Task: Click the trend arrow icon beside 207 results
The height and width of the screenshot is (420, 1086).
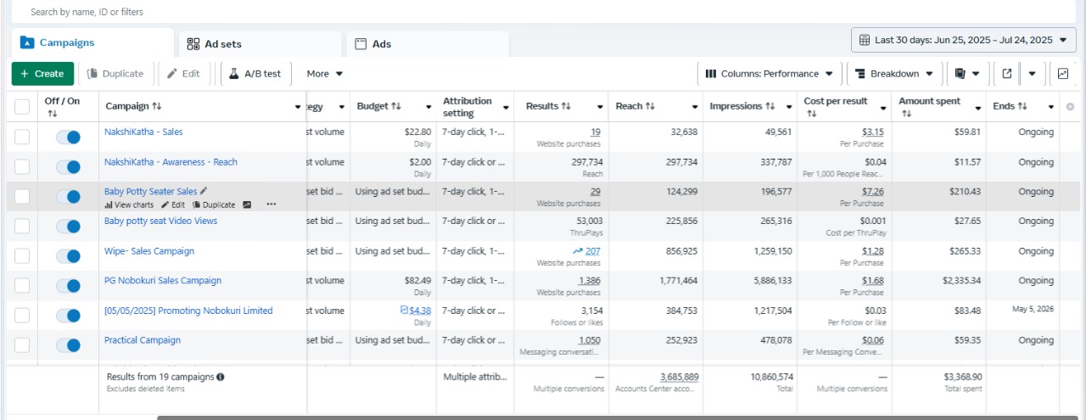Action: coord(578,251)
